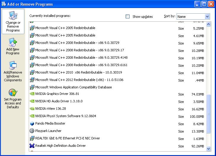
Task: Click the REALTEK GbE Ethernet driver icon
Action: click(32, 138)
